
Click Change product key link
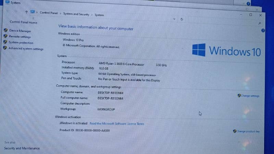pos(248,131)
